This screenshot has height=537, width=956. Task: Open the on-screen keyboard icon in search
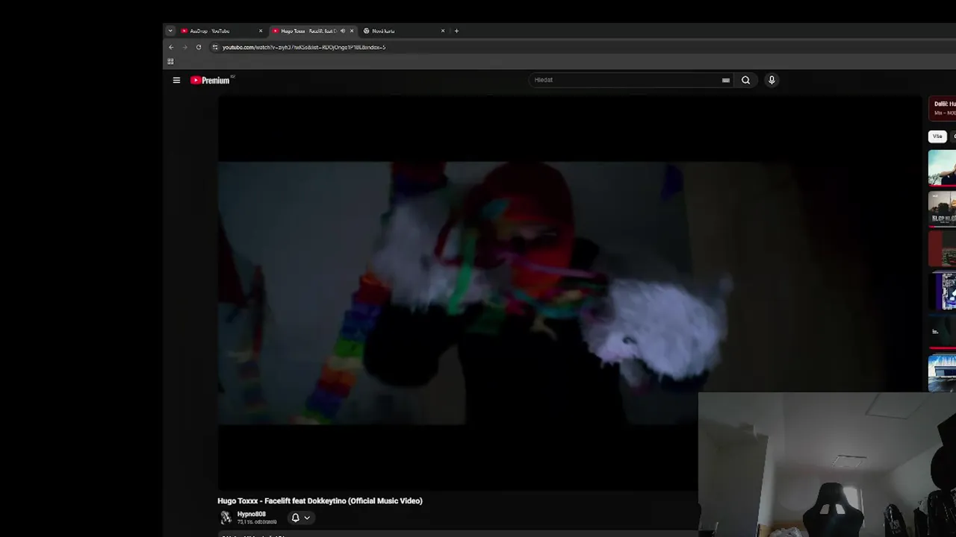[x=725, y=80]
